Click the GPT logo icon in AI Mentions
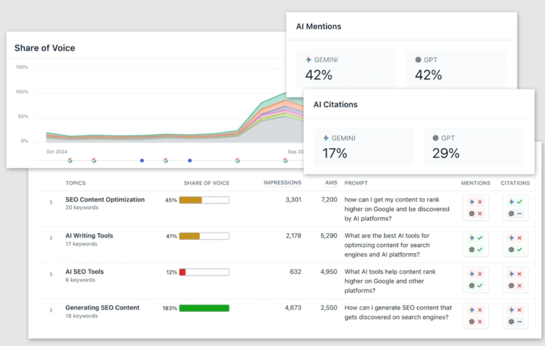545x346 pixels. (x=418, y=60)
